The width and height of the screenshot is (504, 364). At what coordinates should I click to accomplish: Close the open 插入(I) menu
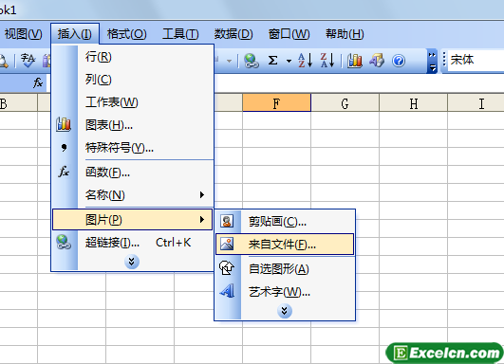pos(75,34)
